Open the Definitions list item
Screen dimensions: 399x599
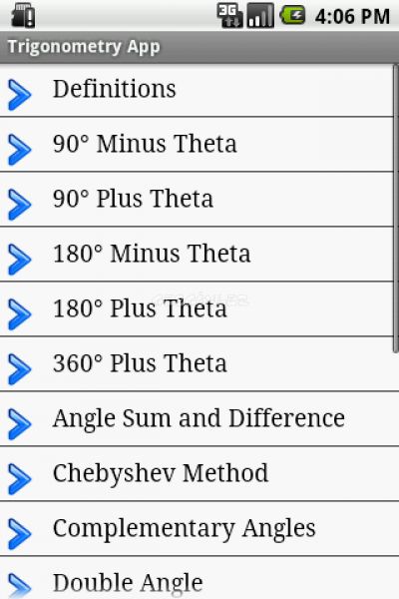click(x=197, y=90)
